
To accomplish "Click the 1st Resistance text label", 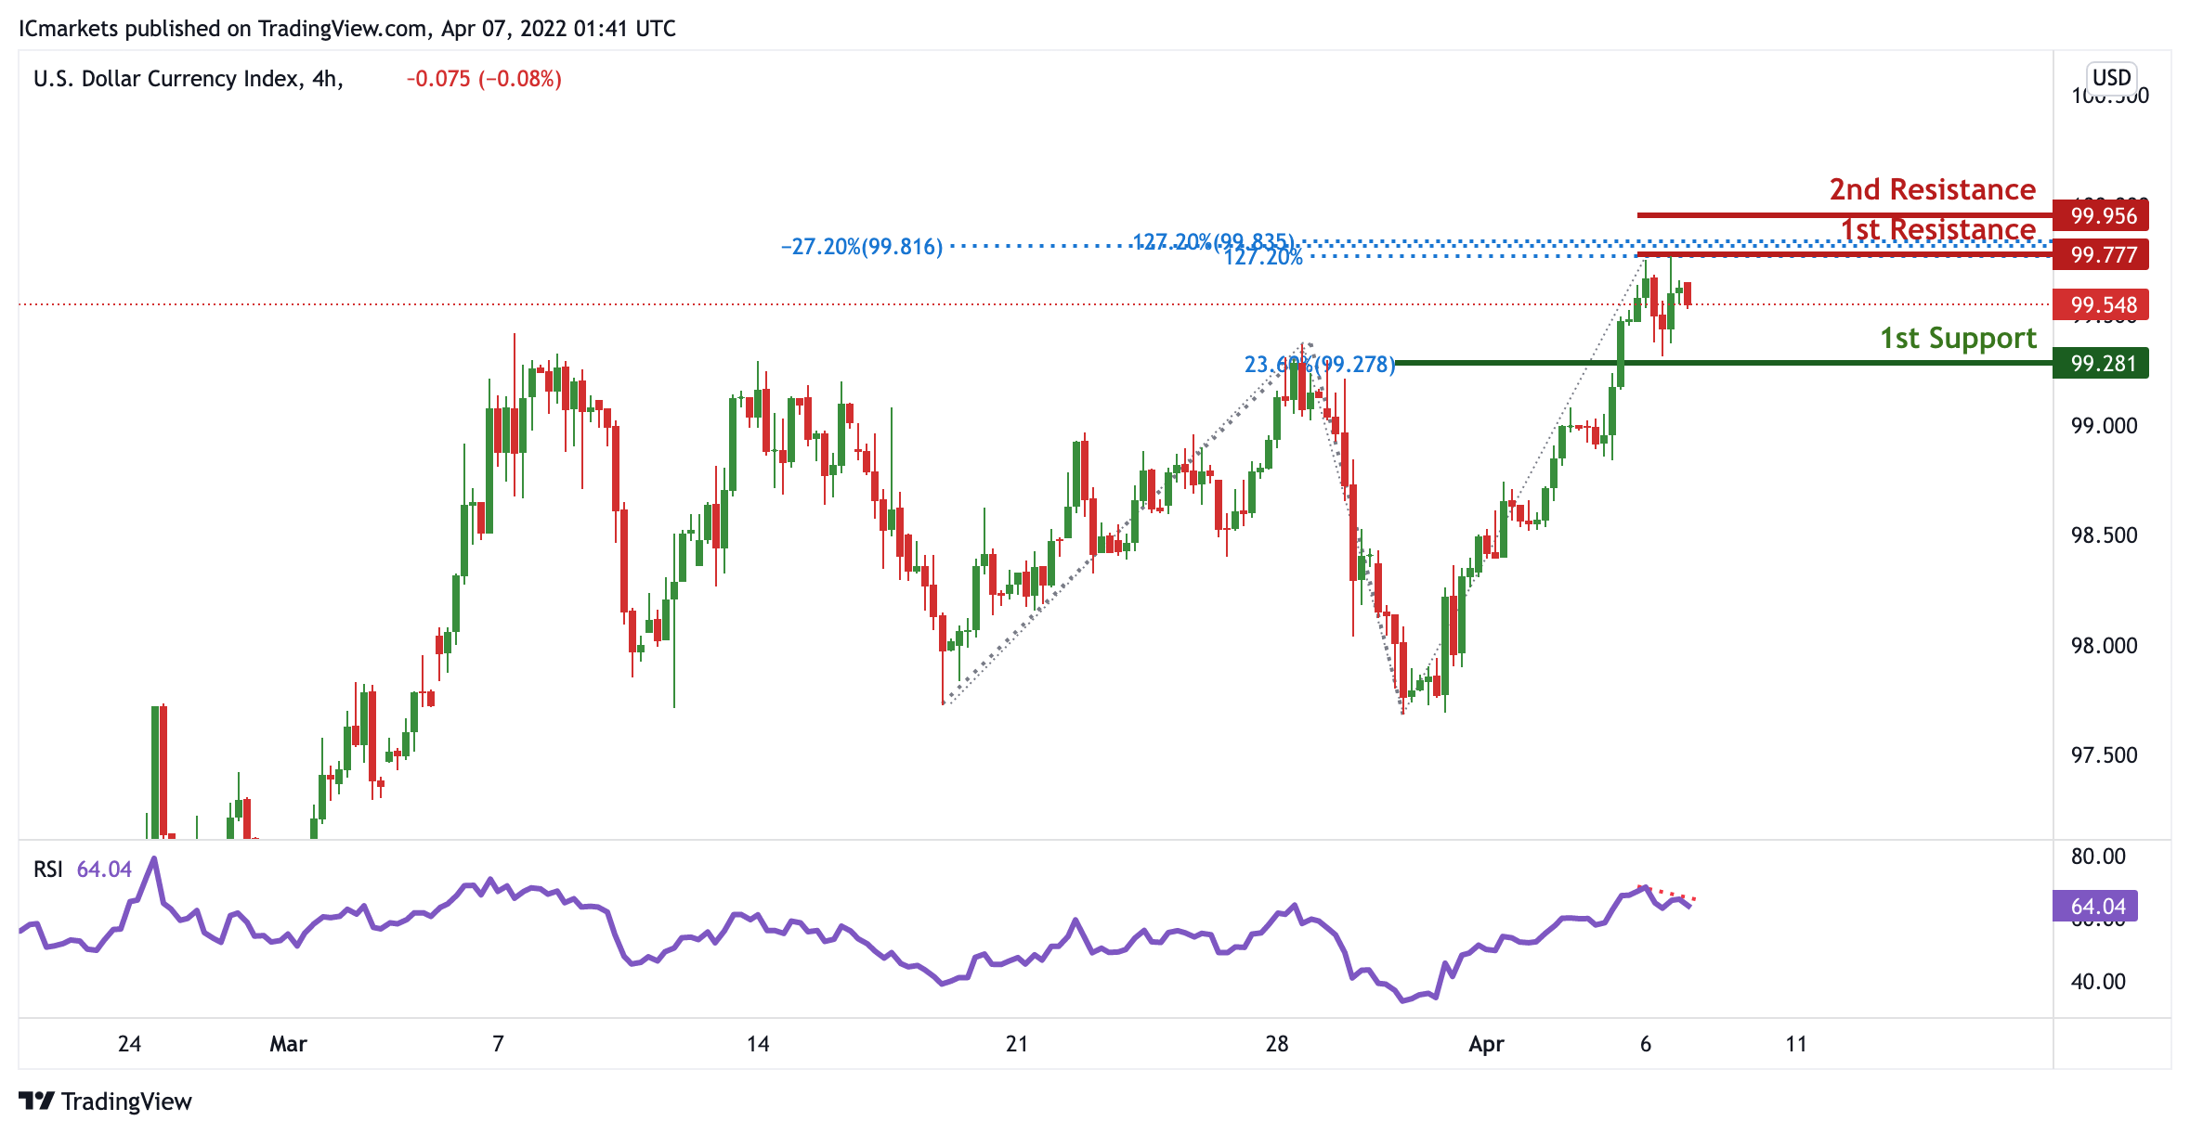I will point(1937,228).
